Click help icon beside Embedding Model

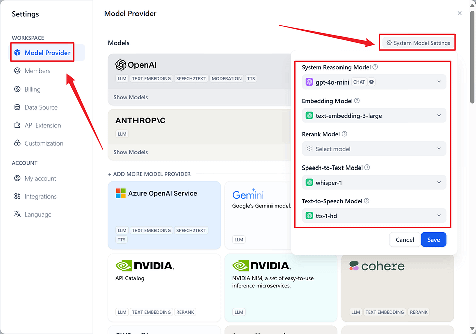pos(357,100)
